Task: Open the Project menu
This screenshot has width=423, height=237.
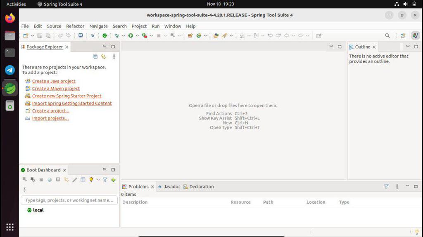Action: point(139,26)
